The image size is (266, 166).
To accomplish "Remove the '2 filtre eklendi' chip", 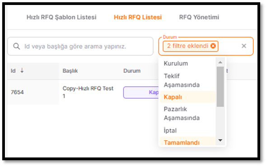I will tap(213, 46).
